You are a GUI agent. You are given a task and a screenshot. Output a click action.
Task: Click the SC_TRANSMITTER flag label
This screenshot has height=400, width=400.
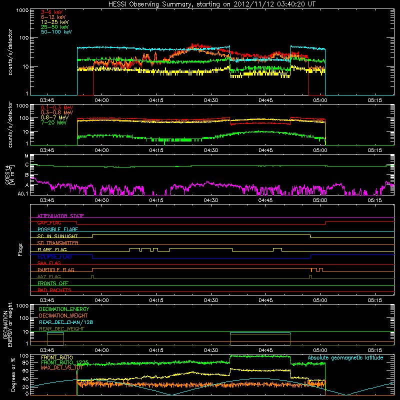tap(58, 243)
